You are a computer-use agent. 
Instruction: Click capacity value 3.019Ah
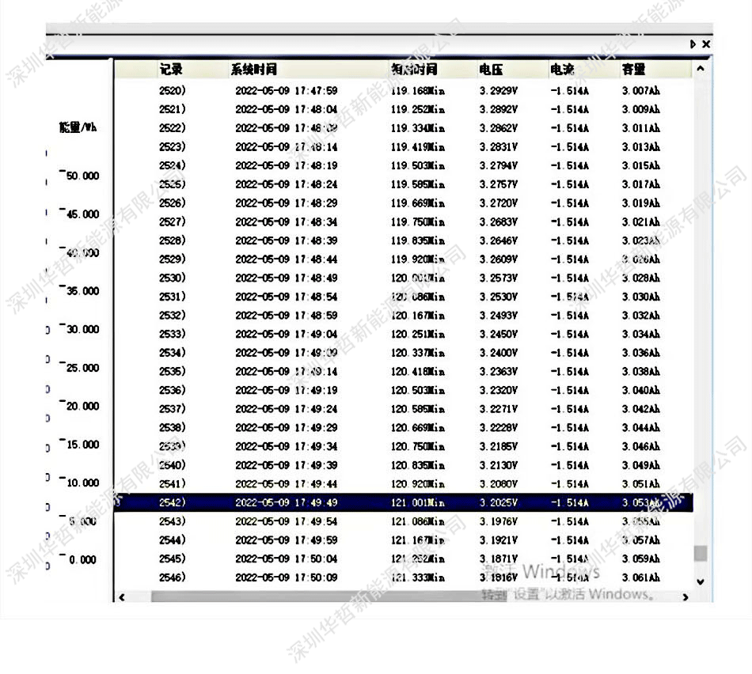pyautogui.click(x=641, y=203)
